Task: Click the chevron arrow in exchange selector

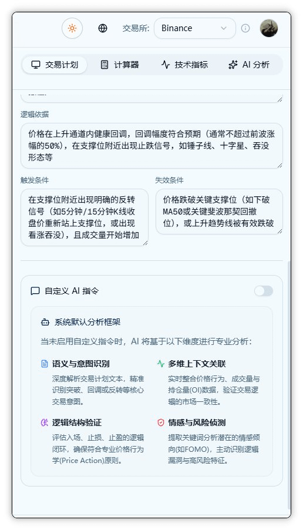Action: (224, 28)
